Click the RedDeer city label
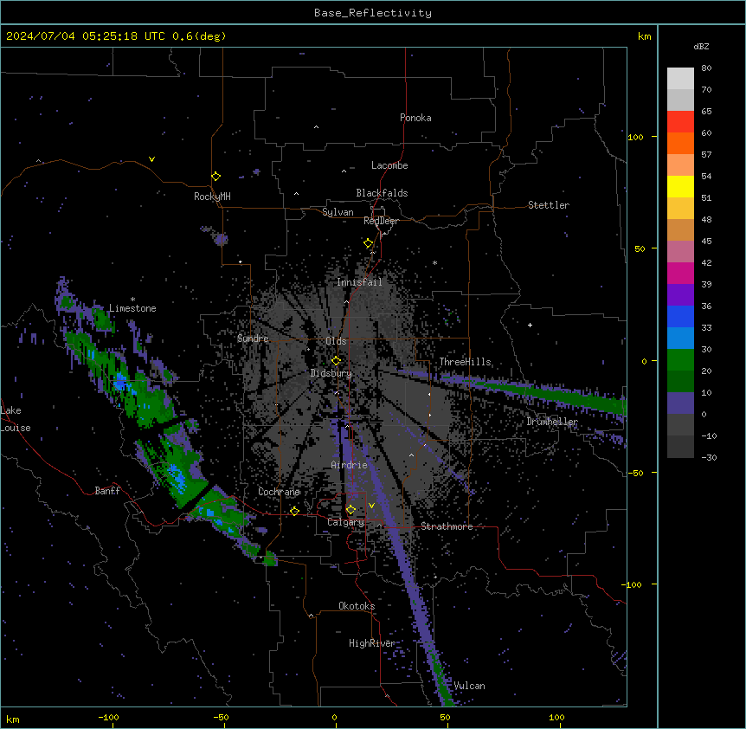This screenshot has width=746, height=729. tap(381, 221)
